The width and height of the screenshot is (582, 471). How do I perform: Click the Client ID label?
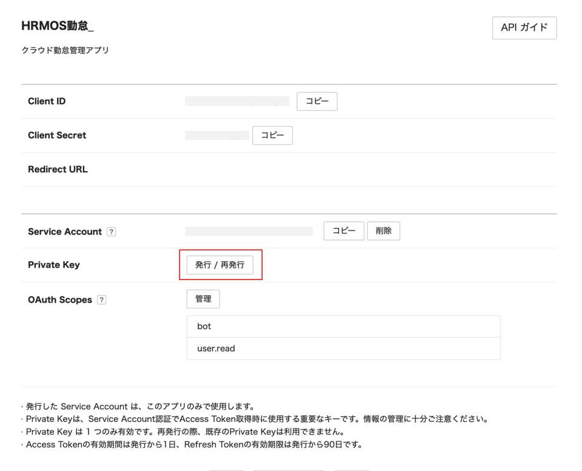click(x=47, y=101)
